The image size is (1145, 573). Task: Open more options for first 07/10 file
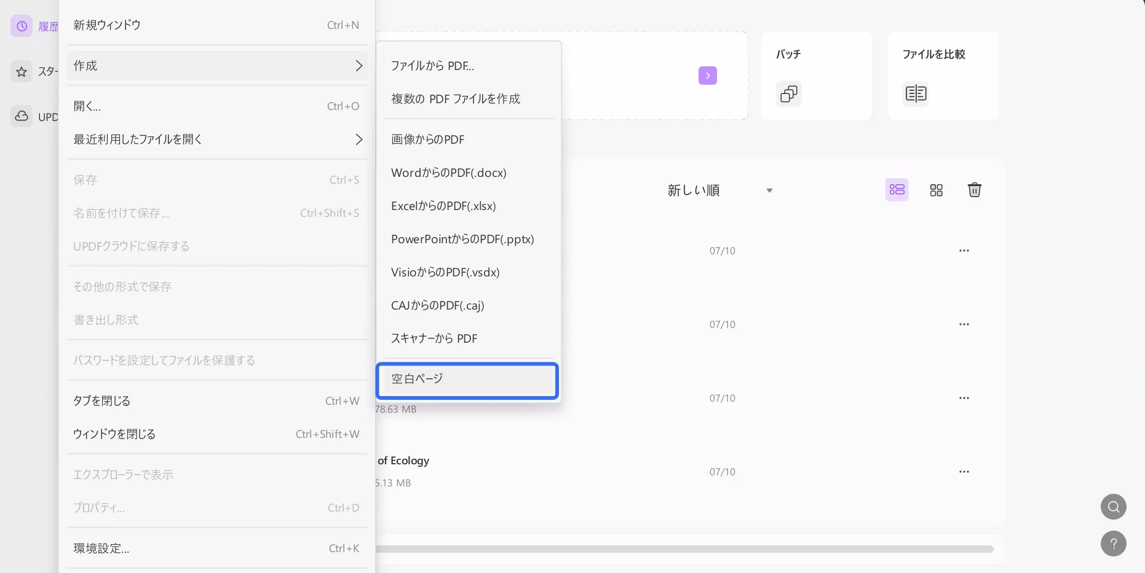pos(964,251)
